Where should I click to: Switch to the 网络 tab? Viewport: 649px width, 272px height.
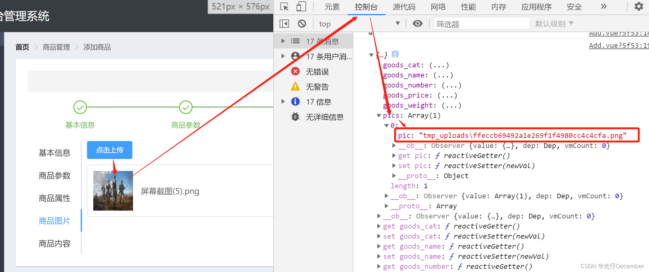click(438, 7)
